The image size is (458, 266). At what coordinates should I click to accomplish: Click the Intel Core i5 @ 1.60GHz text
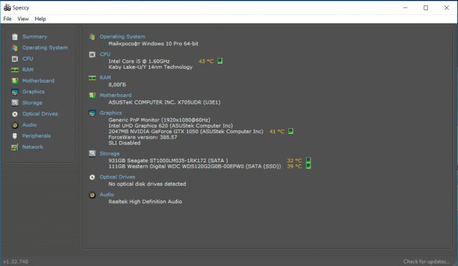click(139, 61)
